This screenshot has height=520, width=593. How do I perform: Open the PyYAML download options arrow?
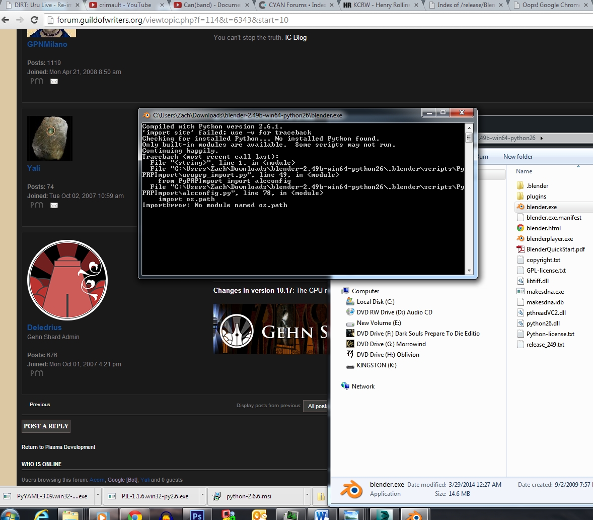click(98, 496)
